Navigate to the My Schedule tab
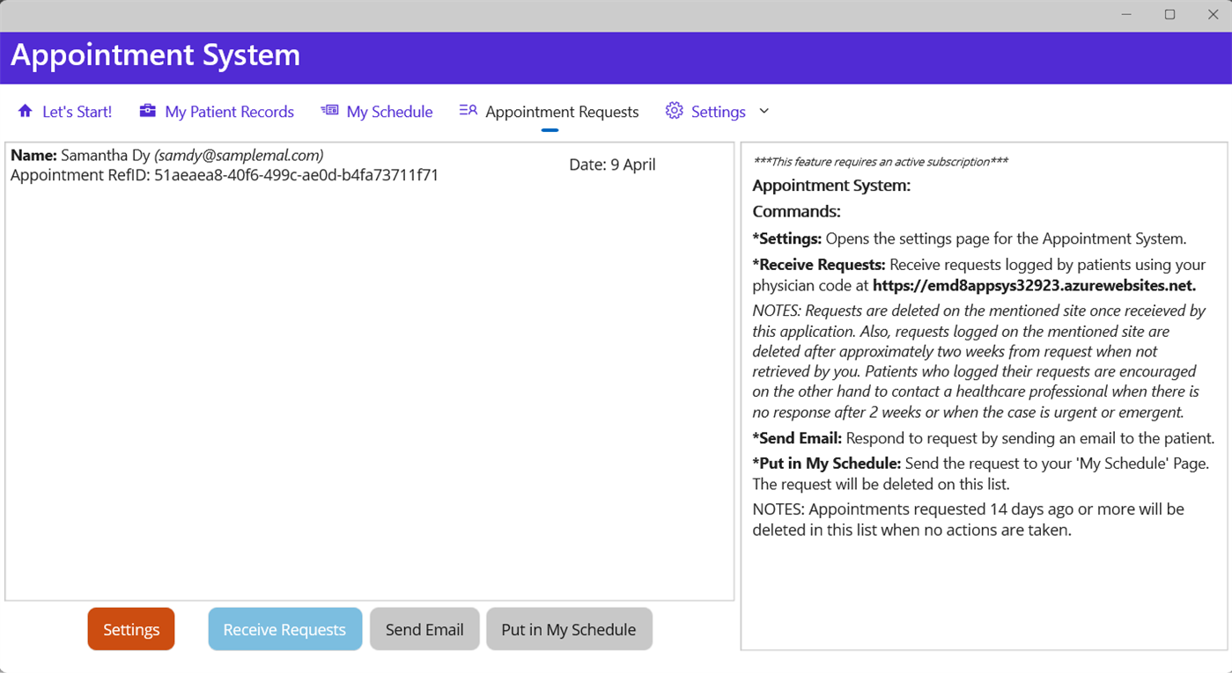This screenshot has width=1232, height=673. point(389,111)
